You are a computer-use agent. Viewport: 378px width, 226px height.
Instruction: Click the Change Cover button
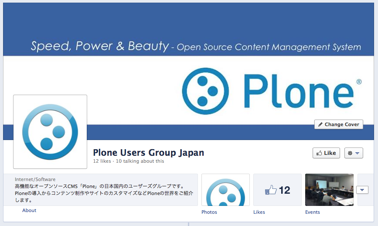pos(338,124)
